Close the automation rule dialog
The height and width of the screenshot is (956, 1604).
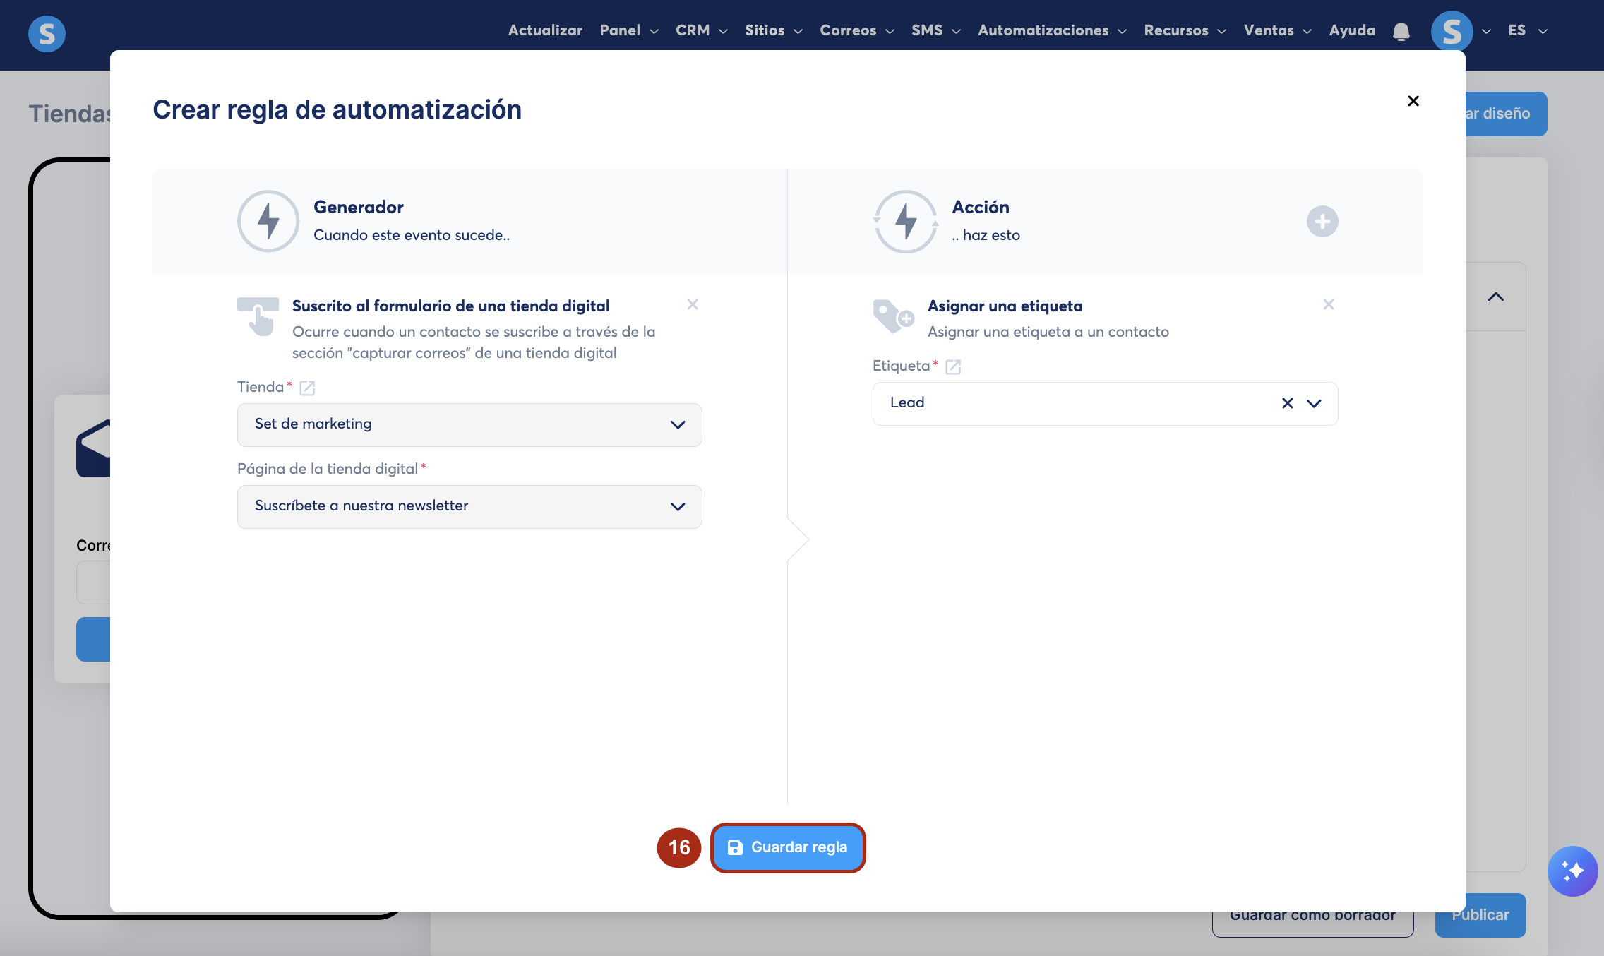(x=1413, y=101)
